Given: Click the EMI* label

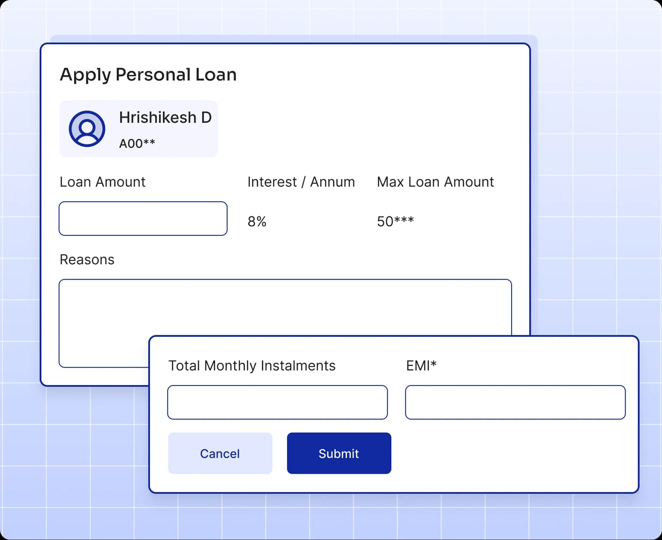Looking at the screenshot, I should click(x=423, y=365).
